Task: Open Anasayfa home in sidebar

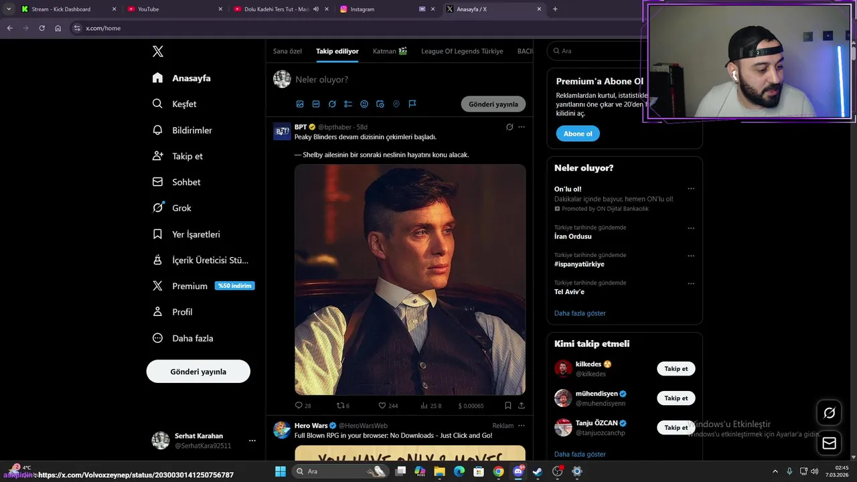Action: 181,78
